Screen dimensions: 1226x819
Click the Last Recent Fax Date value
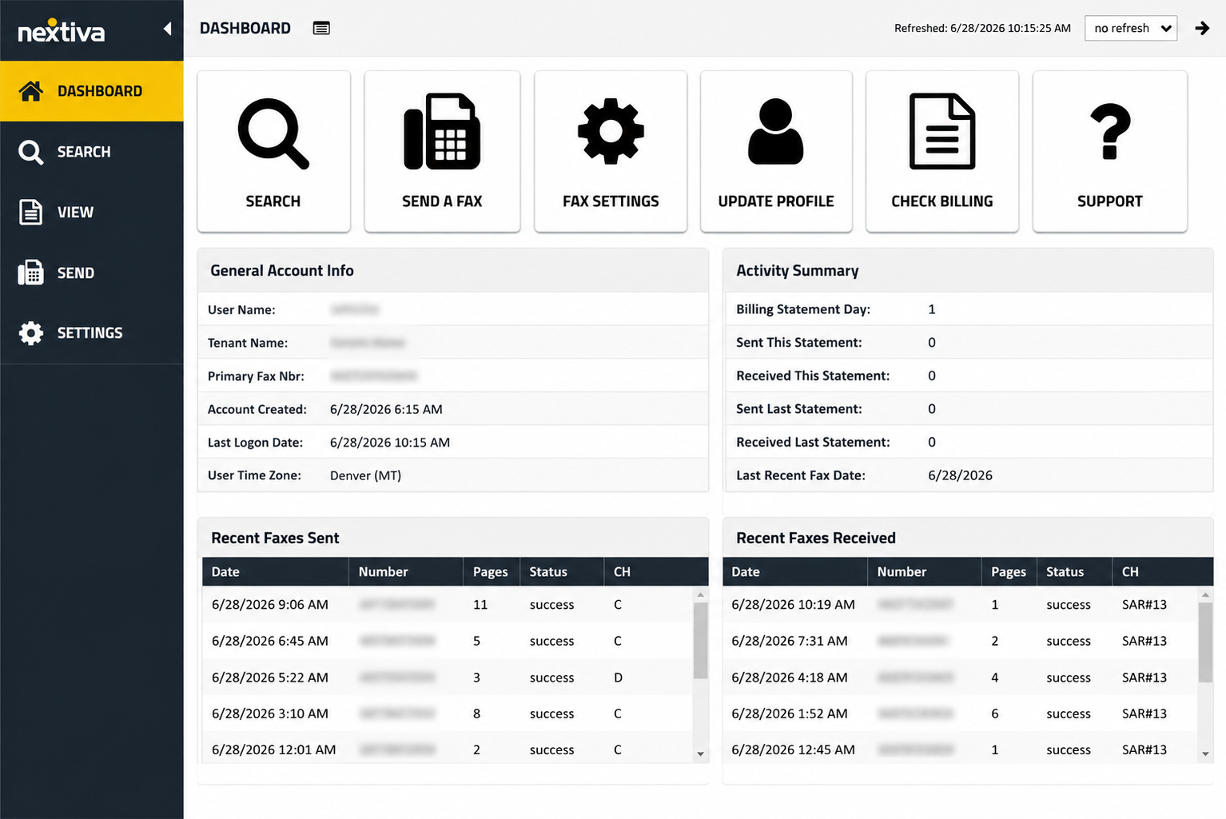(960, 475)
